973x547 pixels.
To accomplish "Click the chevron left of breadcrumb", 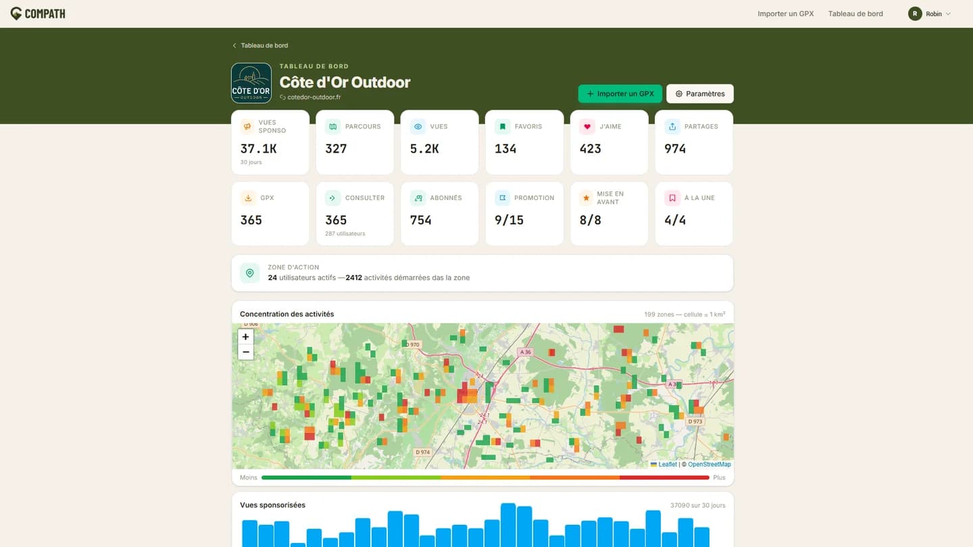I will [234, 45].
